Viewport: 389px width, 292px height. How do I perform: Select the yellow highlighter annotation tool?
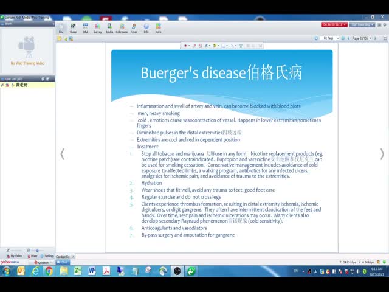(x=215, y=46)
